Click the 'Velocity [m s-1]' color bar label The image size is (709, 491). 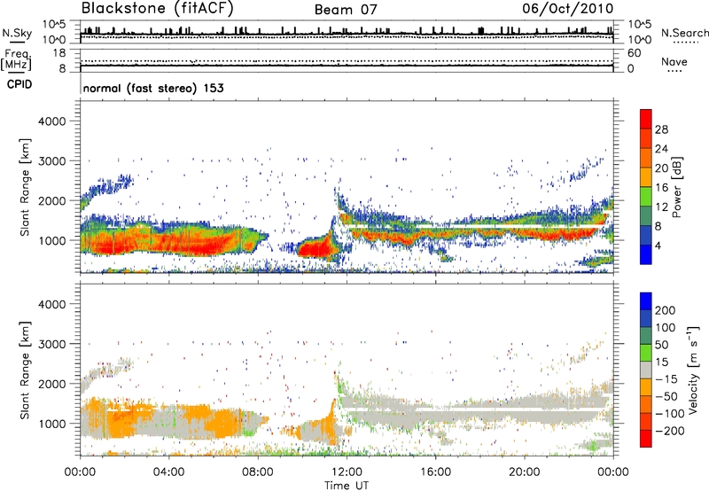tap(695, 370)
